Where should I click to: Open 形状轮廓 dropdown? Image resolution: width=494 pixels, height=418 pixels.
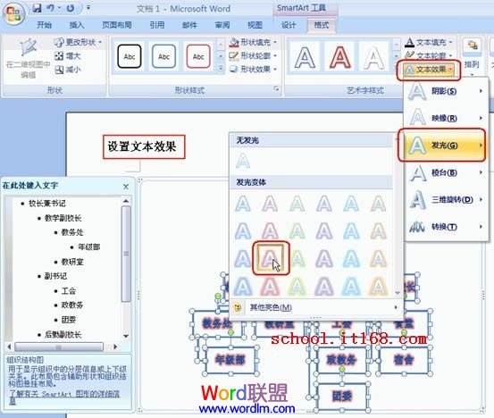(254, 55)
